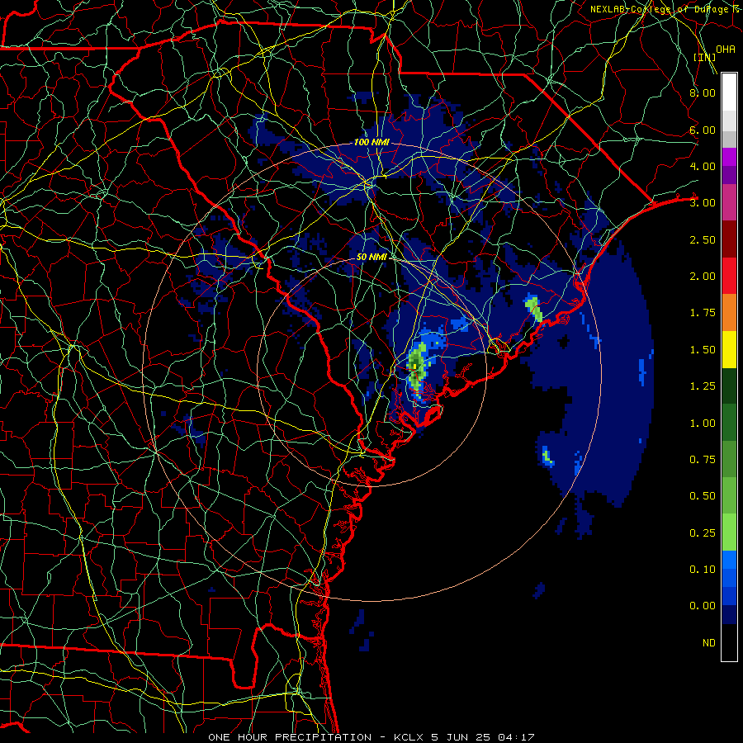Click the 0.75 legend value

702,460
